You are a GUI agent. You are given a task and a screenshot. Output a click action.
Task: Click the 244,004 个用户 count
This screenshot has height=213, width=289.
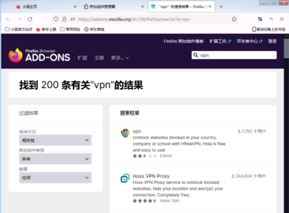pyautogui.click(x=248, y=176)
